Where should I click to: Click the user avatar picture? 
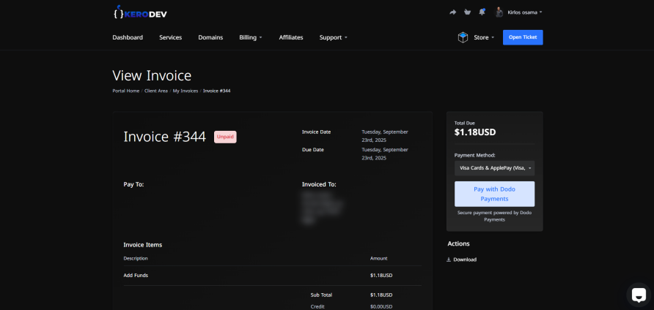coord(499,12)
